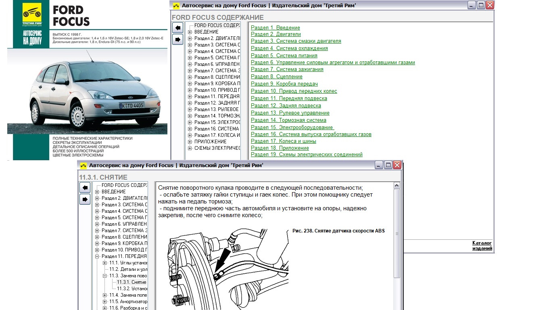Viewport: 551px width, 310px height.
Task: Open link Раздел 18. Приложение
Action: (x=280, y=148)
